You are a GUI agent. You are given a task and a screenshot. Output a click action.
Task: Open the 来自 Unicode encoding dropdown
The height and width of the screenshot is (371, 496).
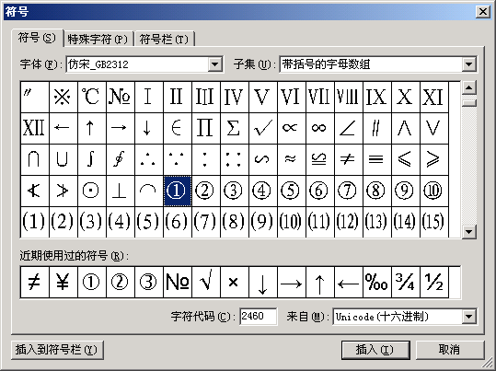click(469, 317)
